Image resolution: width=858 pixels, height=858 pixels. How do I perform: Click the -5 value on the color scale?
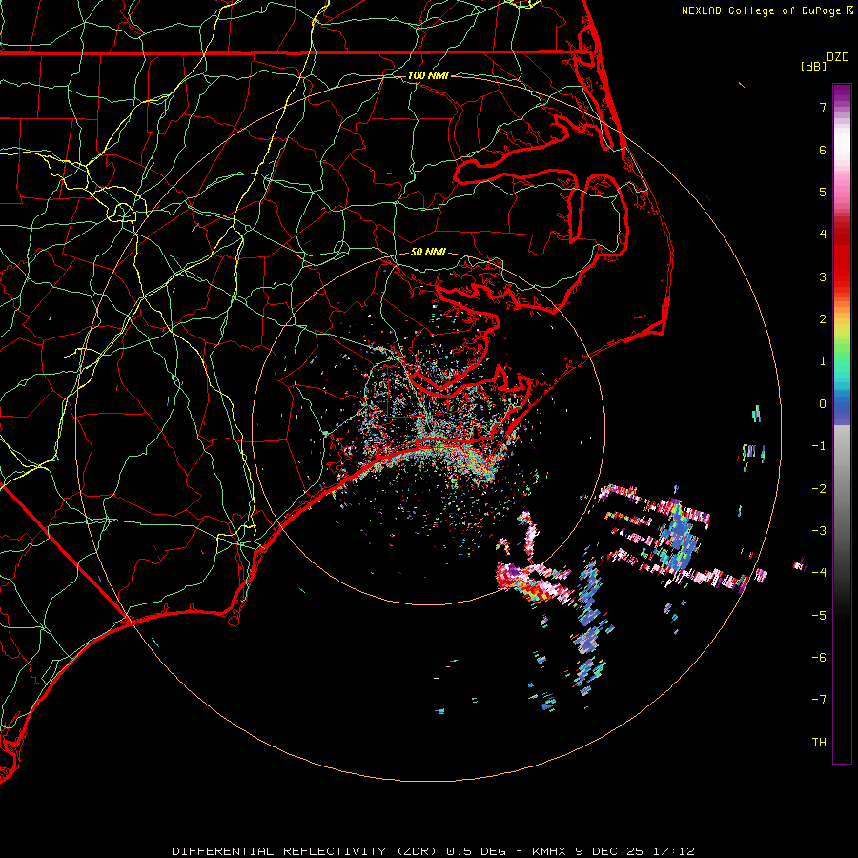(819, 616)
